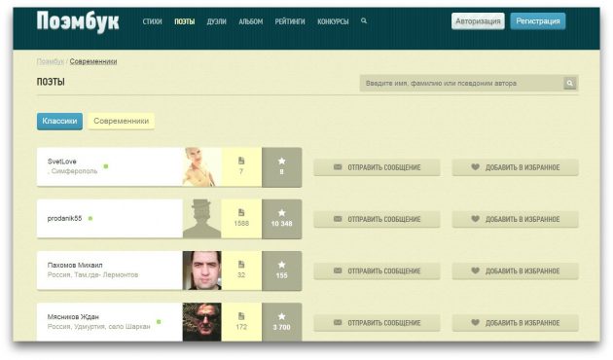
Task: Click Мясников Ждан avatar photo
Action: tap(201, 322)
